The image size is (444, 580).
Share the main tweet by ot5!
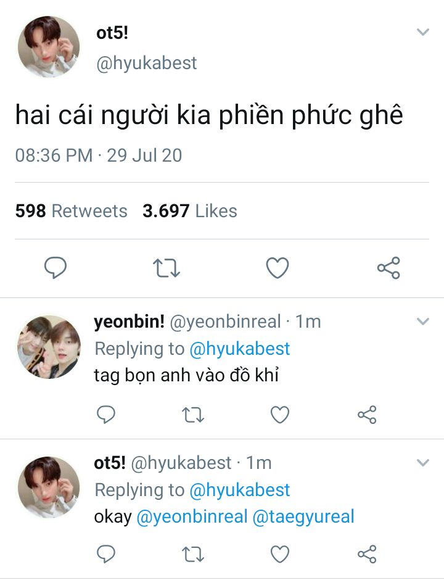[x=388, y=268]
